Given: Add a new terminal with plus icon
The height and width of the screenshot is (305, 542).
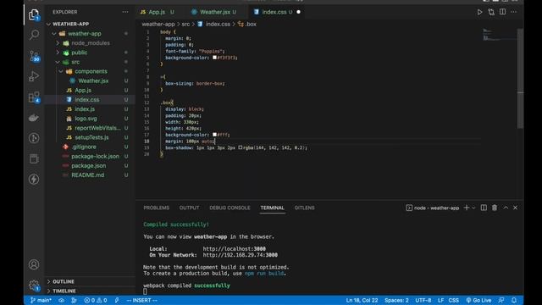Looking at the screenshot, I should pos(467,208).
